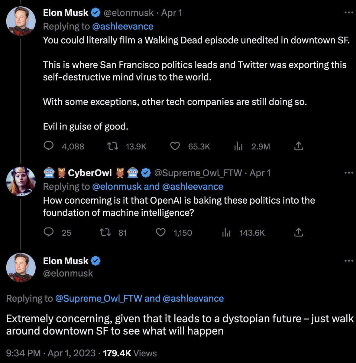Image resolution: width=356 pixels, height=363 pixels.
Task: Open CyberOwl's profile picture
Action: click(21, 181)
